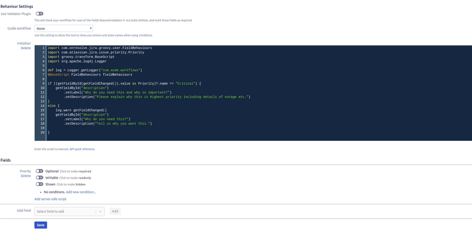Toggle the Use Validator Plugin switch
Image resolution: width=472 pixels, height=245 pixels.
click(39, 14)
